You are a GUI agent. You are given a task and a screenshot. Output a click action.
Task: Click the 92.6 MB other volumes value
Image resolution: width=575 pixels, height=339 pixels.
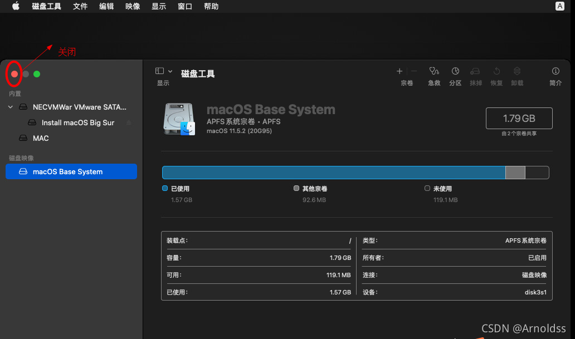(314, 200)
